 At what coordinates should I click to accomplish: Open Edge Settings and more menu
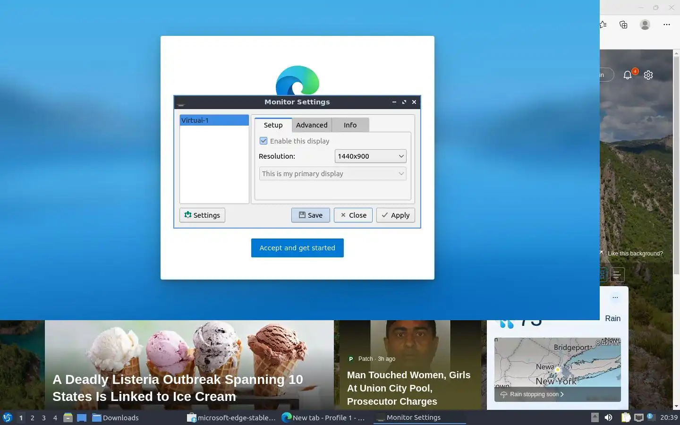pos(667,25)
